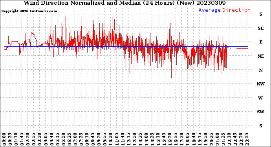Click the 07:00 time label
The width and height of the screenshot is (271, 147).
(75, 140)
